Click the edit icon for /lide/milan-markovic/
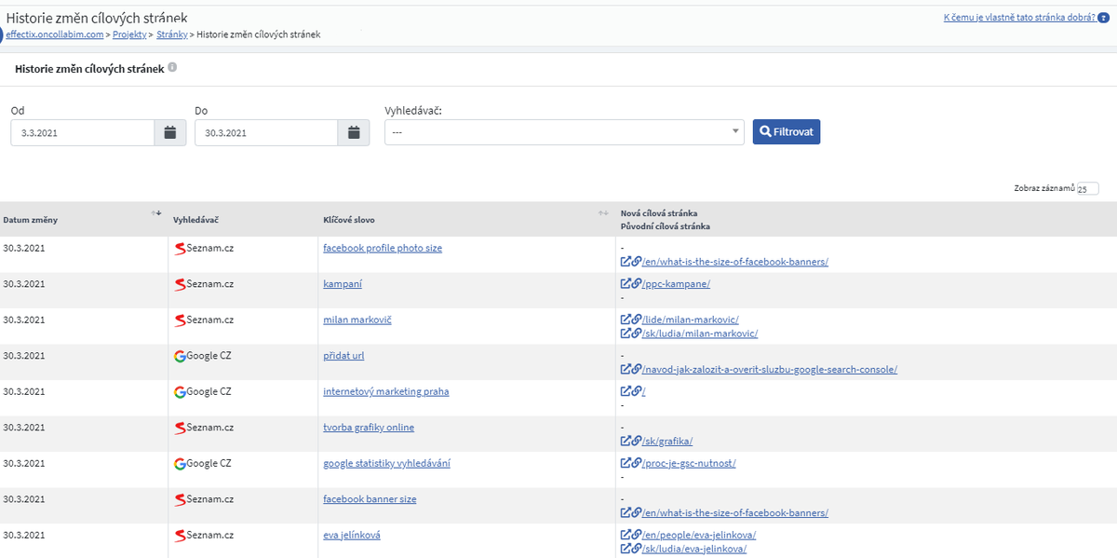 pyautogui.click(x=626, y=320)
